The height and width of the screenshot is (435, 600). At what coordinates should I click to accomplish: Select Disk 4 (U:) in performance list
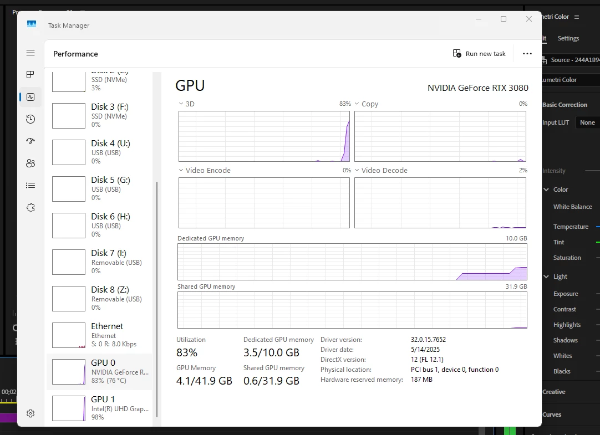click(x=99, y=152)
